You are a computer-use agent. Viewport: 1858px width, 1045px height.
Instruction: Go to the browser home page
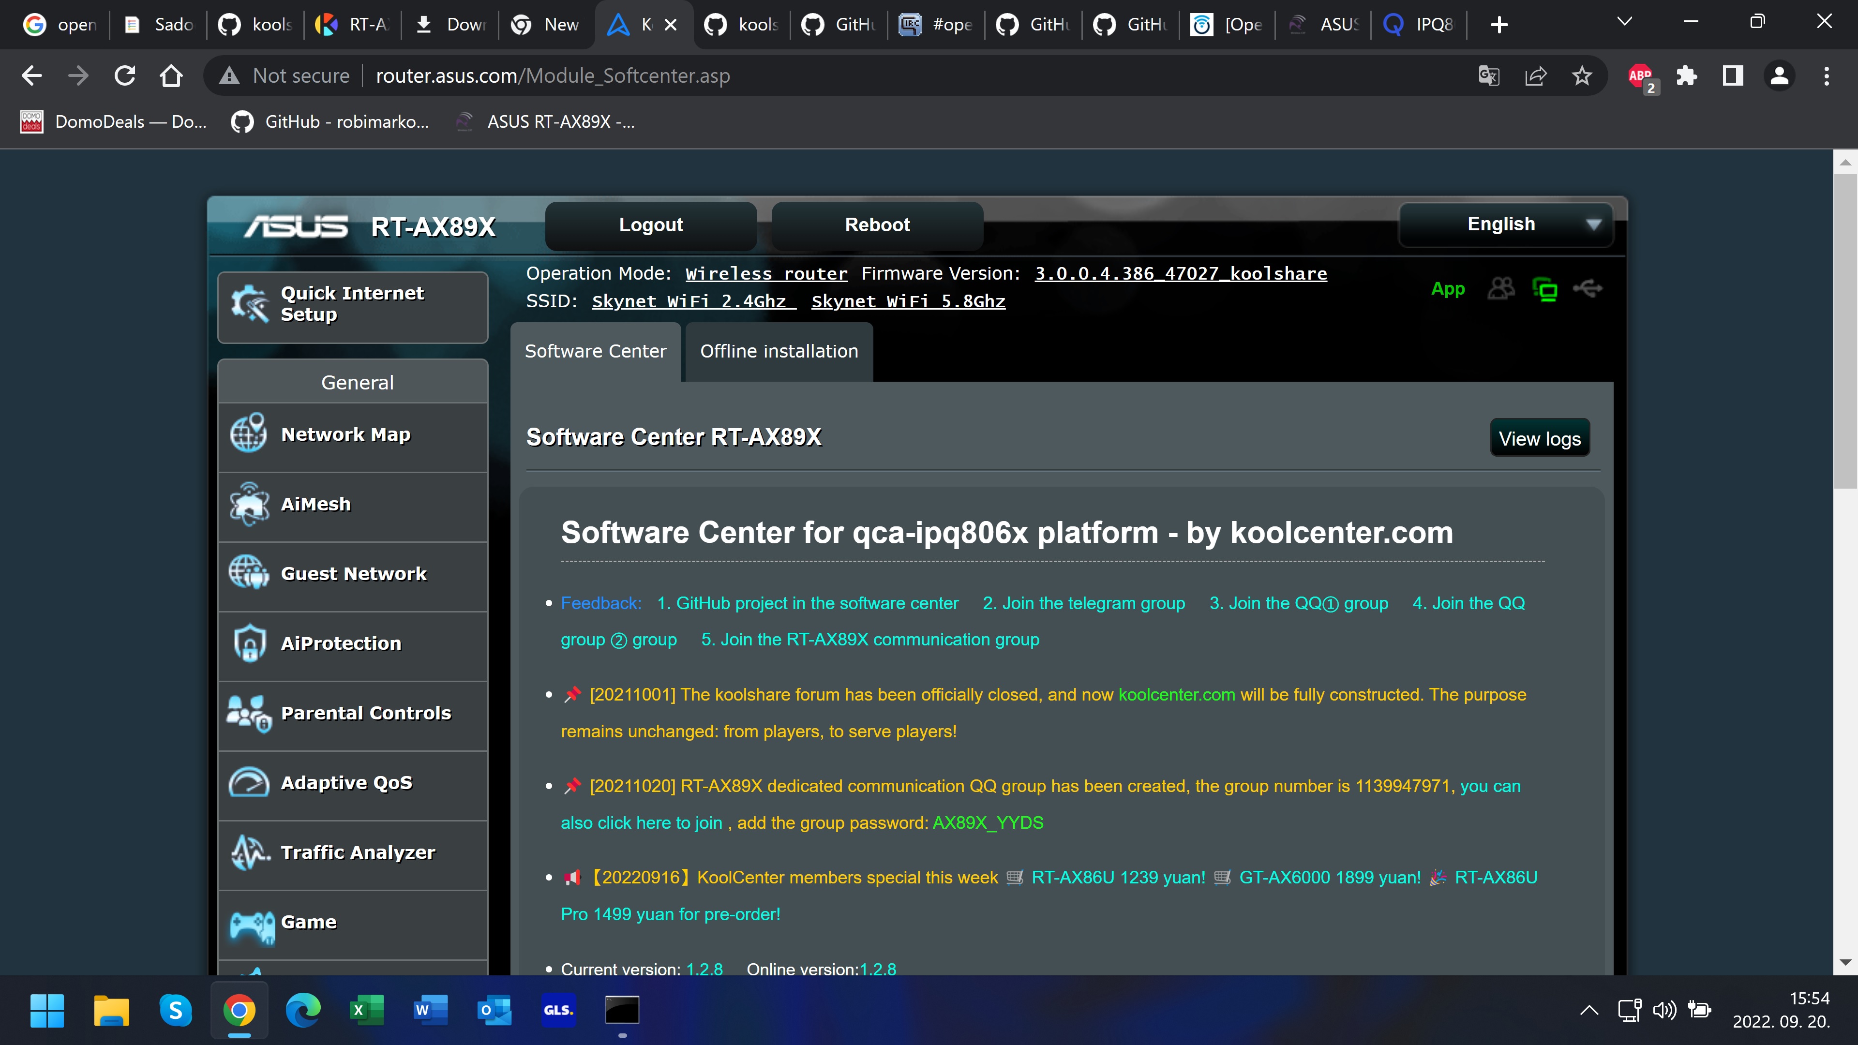click(171, 76)
